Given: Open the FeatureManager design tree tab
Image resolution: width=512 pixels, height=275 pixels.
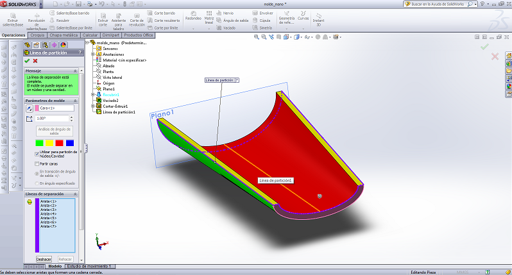Looking at the screenshot, I should [x=28, y=45].
